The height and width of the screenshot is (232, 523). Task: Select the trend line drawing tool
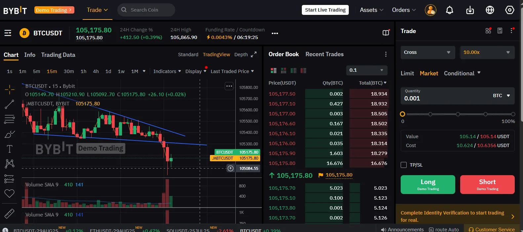point(9,104)
